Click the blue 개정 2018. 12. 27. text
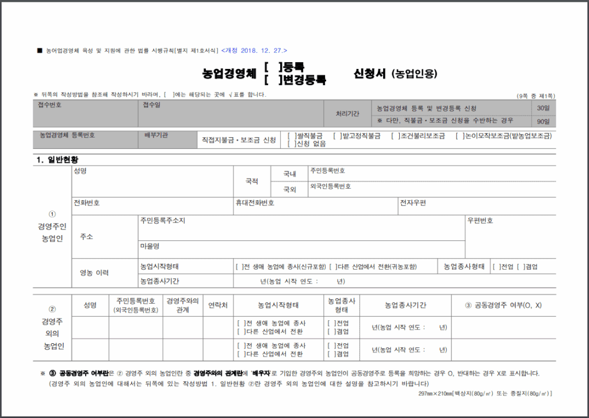The height and width of the screenshot is (418, 589). click(x=254, y=51)
